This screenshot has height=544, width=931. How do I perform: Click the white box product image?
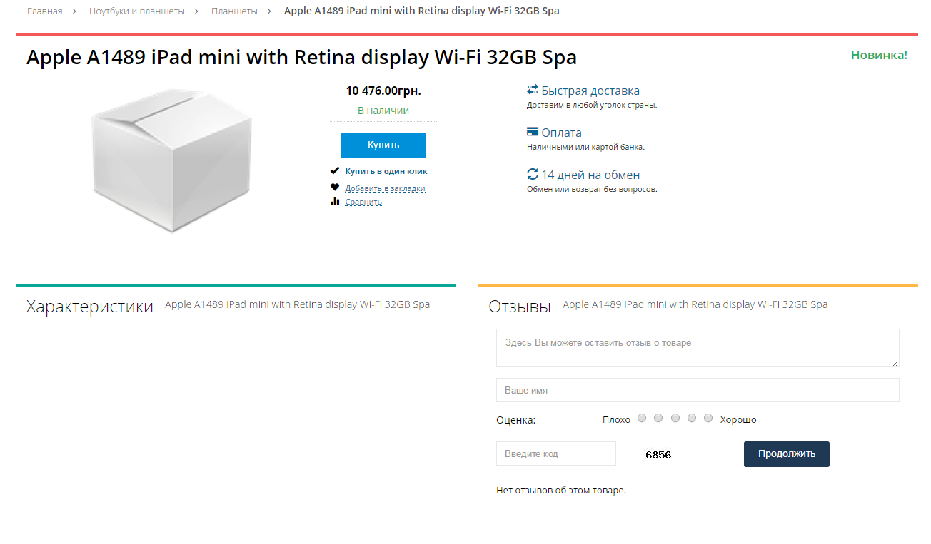tap(171, 160)
